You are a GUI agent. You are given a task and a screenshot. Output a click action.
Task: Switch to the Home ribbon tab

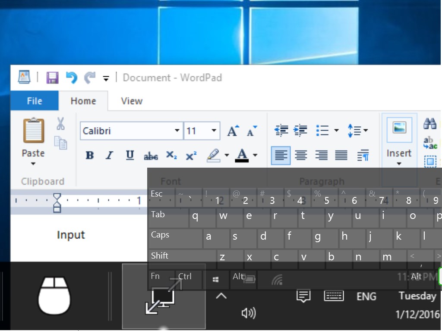[x=83, y=101]
